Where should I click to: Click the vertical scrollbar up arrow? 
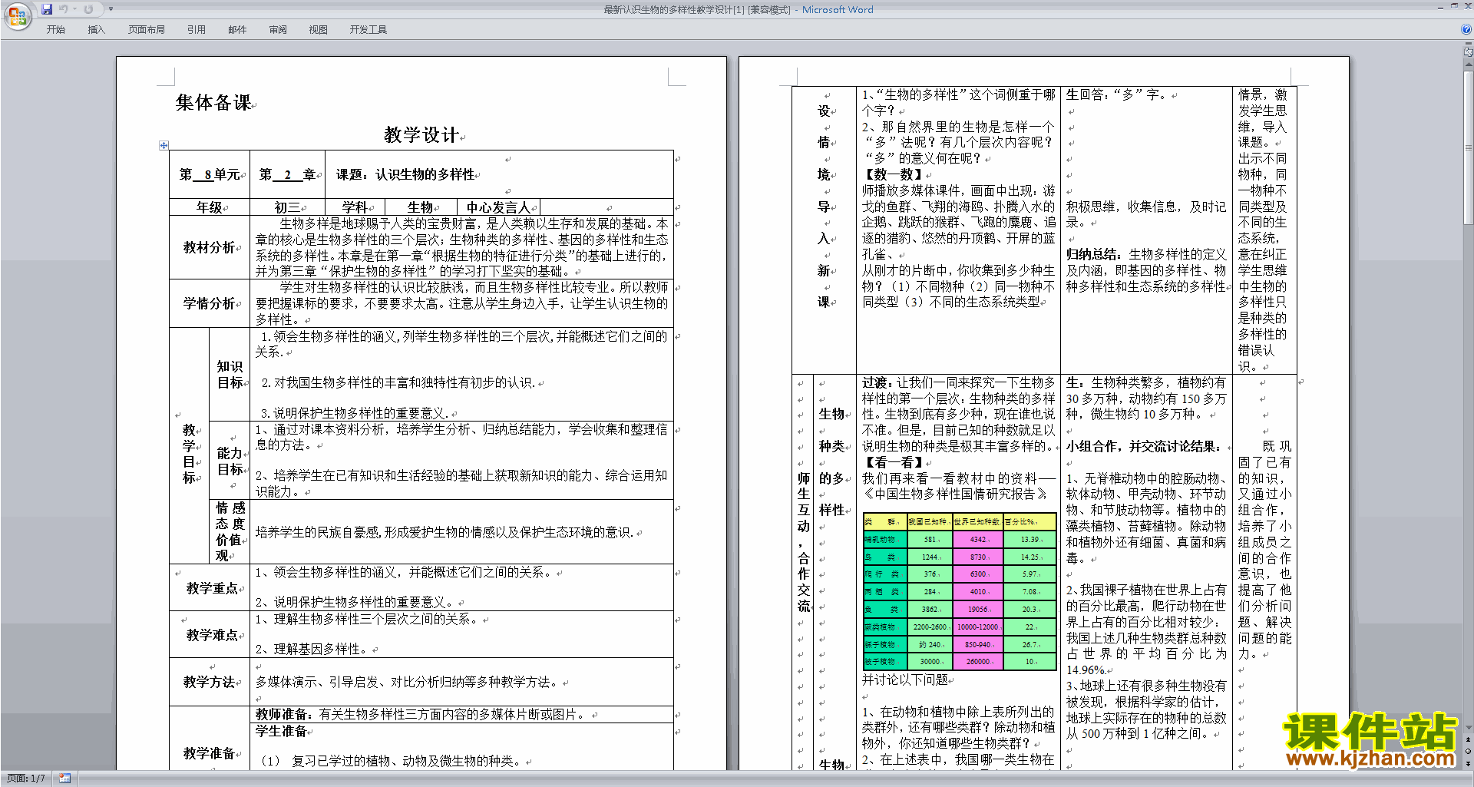(x=1468, y=64)
